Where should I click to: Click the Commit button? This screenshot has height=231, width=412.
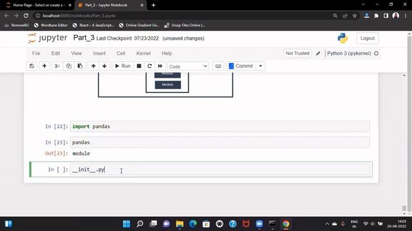pyautogui.click(x=241, y=66)
